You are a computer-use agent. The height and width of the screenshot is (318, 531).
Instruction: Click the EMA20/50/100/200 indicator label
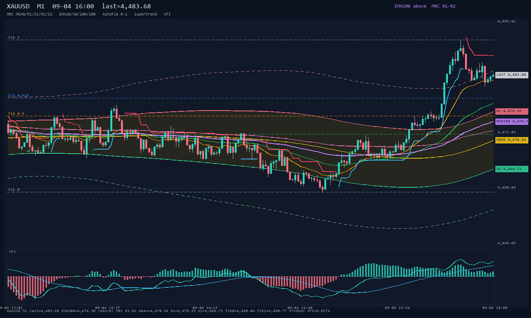[x=77, y=14]
